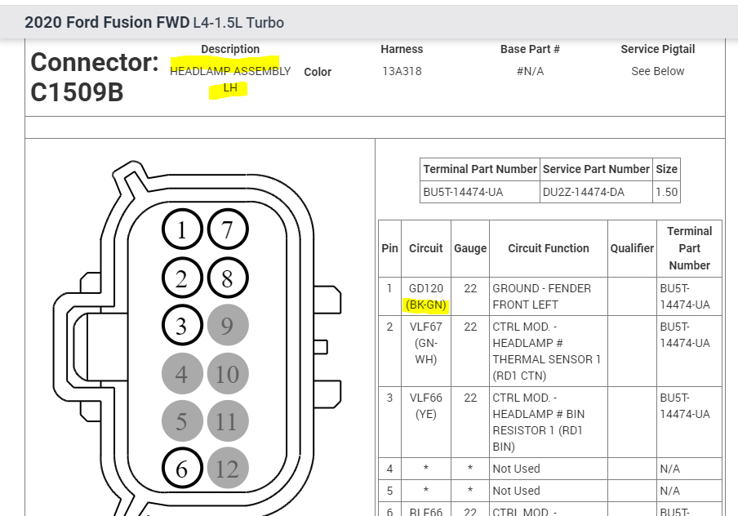Click the Base Part # value #N/A
738x516 pixels.
(530, 71)
